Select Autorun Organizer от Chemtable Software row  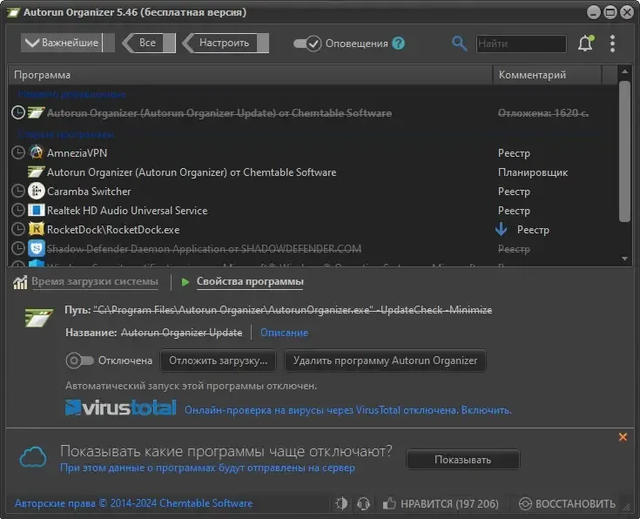(313, 172)
